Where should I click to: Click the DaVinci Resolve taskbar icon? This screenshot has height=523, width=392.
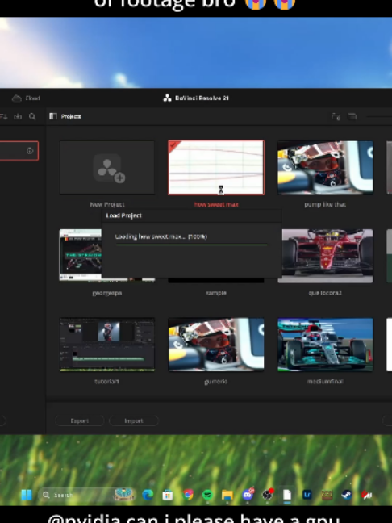(x=267, y=495)
